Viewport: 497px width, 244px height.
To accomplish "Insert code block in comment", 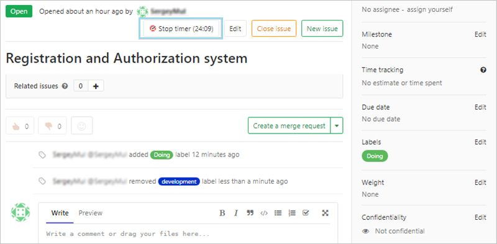I will [263, 213].
